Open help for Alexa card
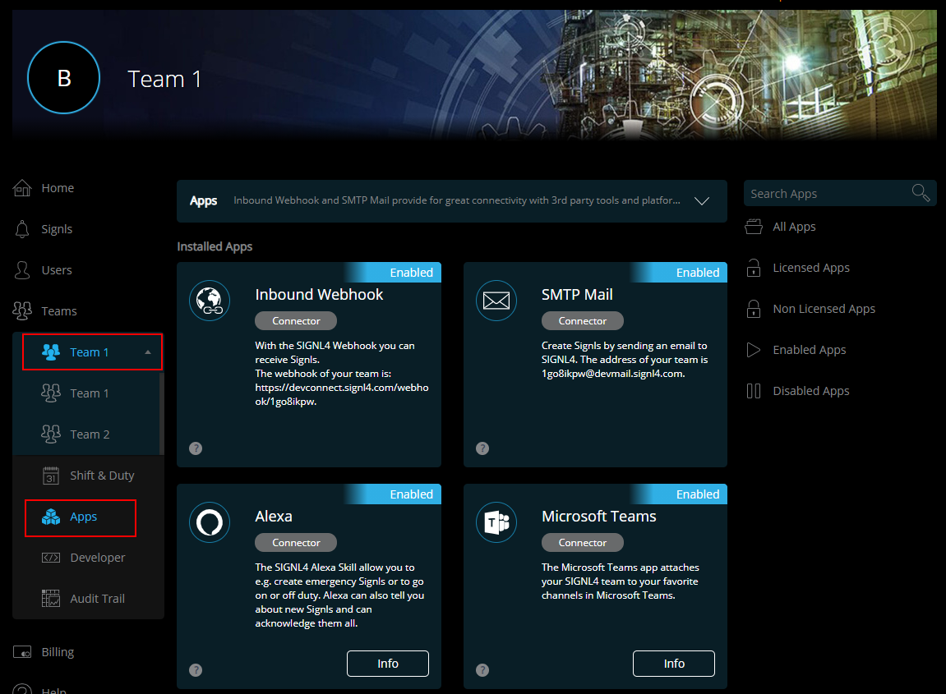Screen dimensions: 946x694 (x=196, y=670)
